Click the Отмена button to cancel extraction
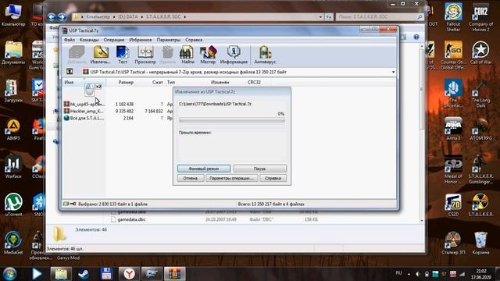Image resolution: width=500 pixels, height=281 pixels. point(191,178)
